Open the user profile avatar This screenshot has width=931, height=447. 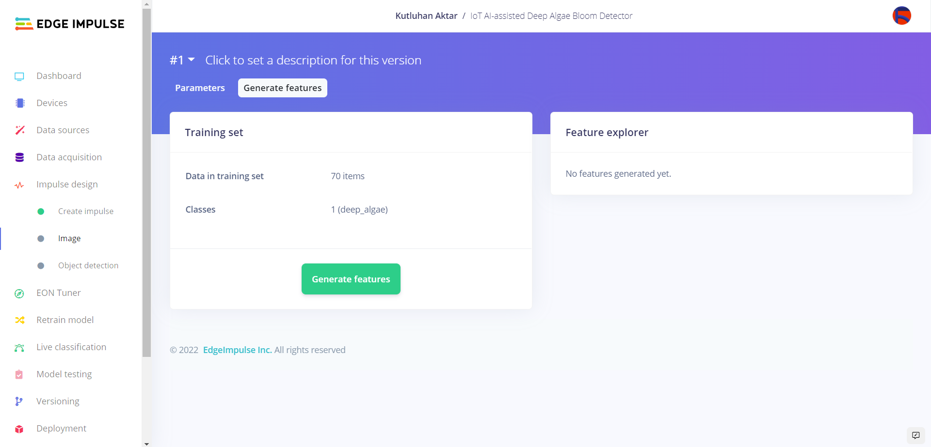901,16
